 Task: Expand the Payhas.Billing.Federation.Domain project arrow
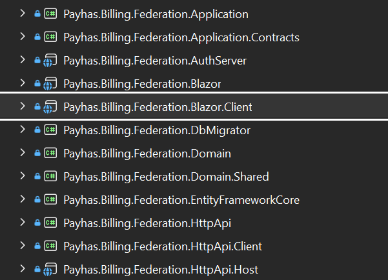click(x=23, y=154)
